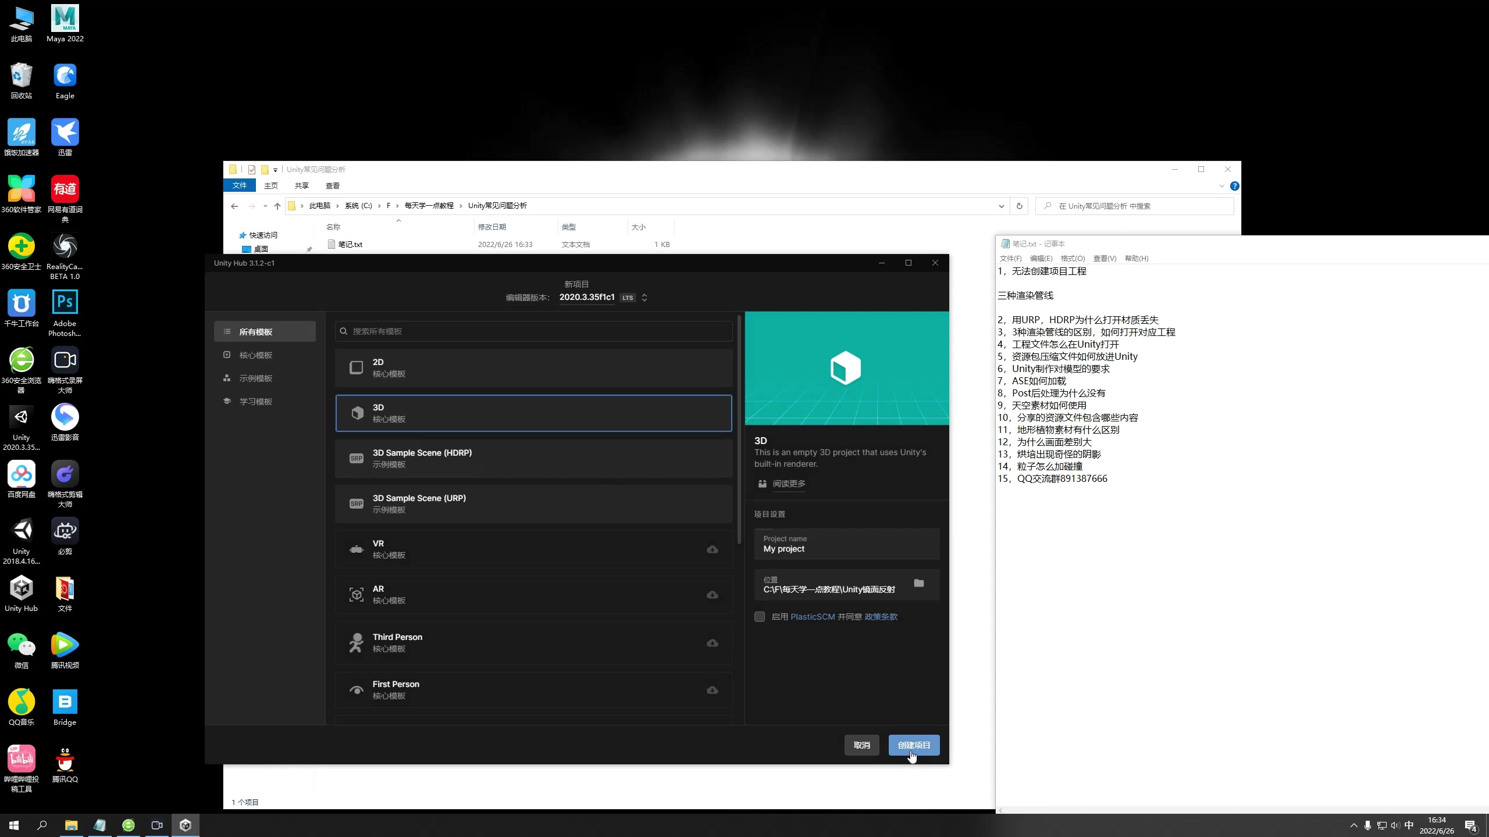Viewport: 1489px width, 837px height.
Task: Open the 格式(O) menu in Notepad
Action: [1072, 258]
